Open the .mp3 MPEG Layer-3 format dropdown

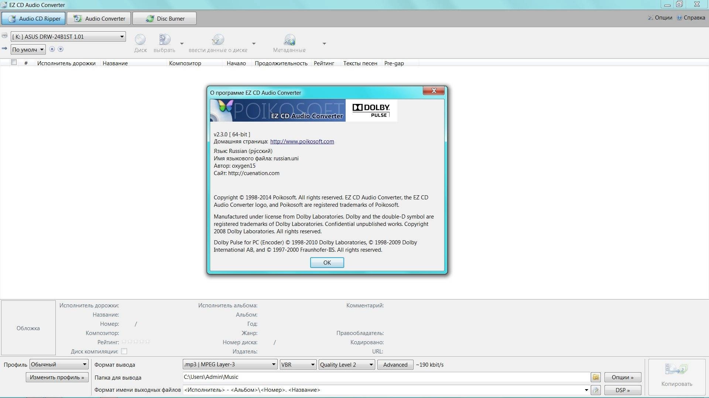(x=230, y=364)
